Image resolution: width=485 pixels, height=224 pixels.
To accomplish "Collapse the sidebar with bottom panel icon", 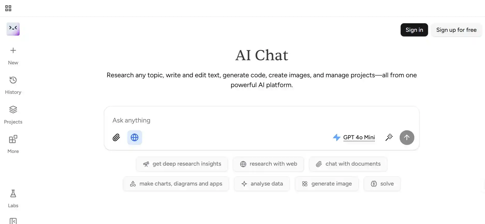I will tap(13, 221).
